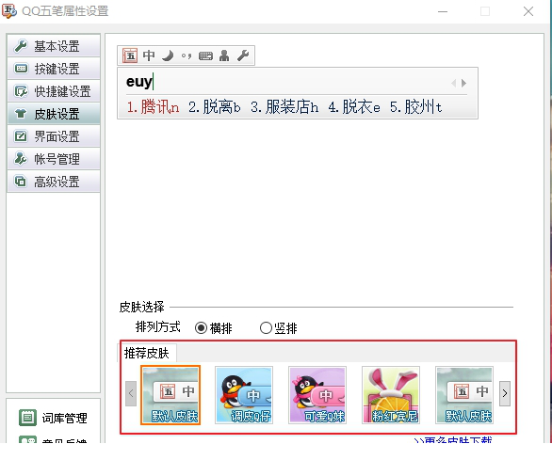Choose the 粉红宾尼 skin thumbnail
The image size is (552, 460).
[391, 395]
